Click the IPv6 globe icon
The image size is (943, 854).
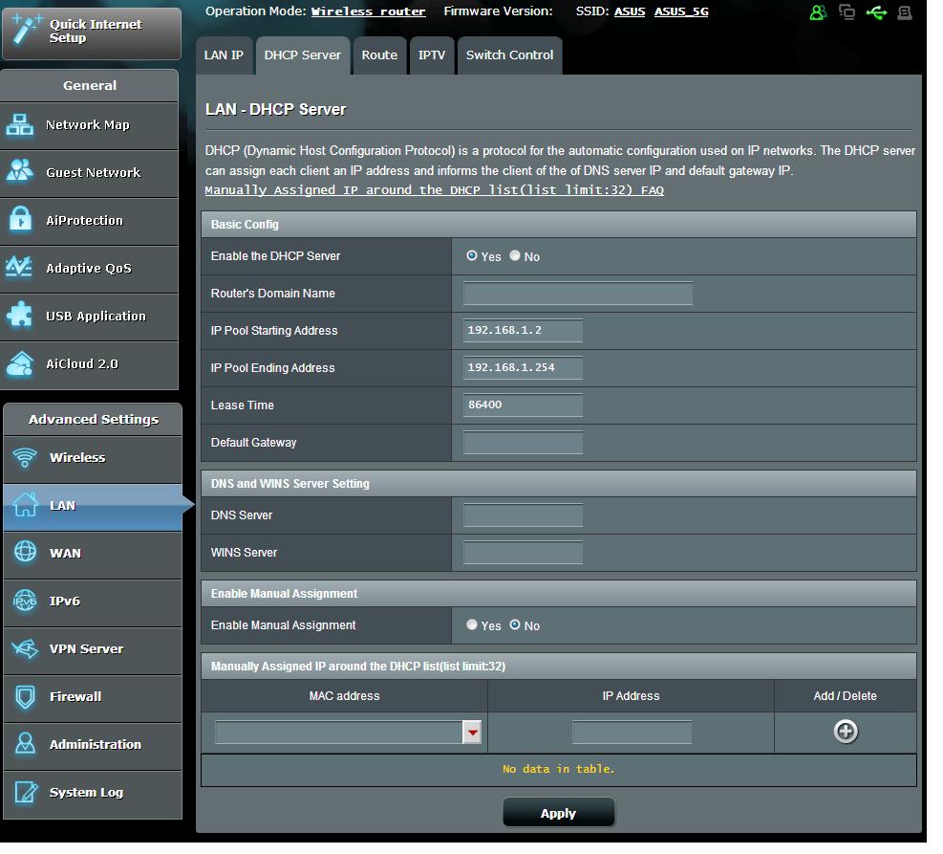click(x=25, y=602)
